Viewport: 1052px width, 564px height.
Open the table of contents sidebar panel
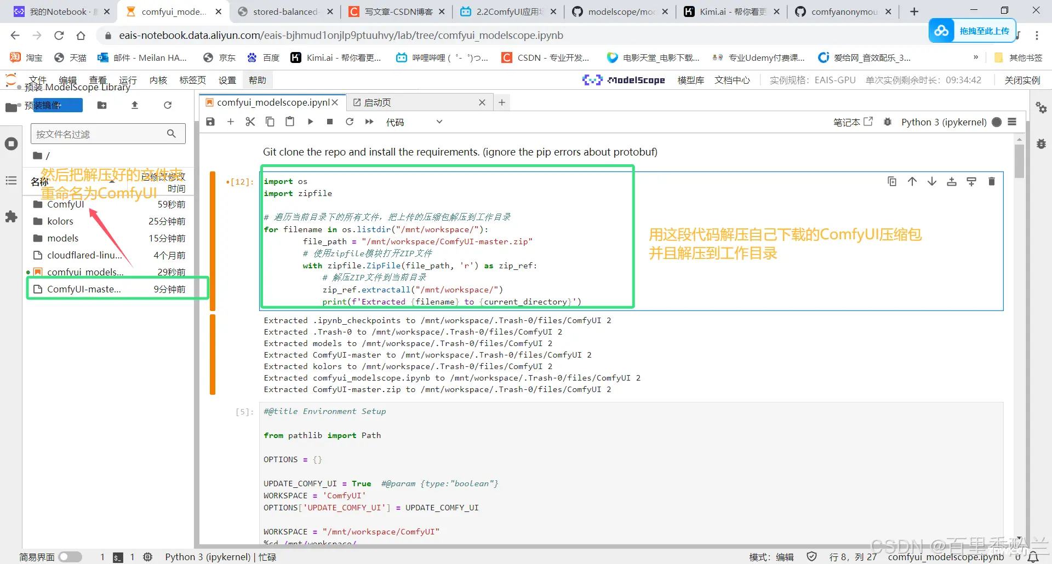click(x=11, y=181)
